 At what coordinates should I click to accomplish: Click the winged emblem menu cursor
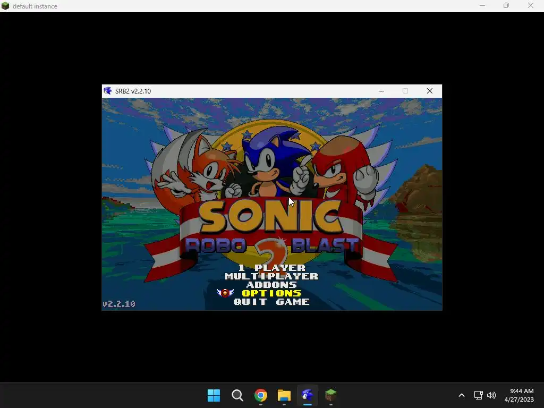tap(225, 293)
